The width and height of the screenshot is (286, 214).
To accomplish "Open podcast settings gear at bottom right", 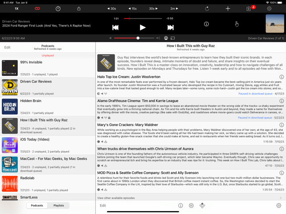I will pos(278,206).
